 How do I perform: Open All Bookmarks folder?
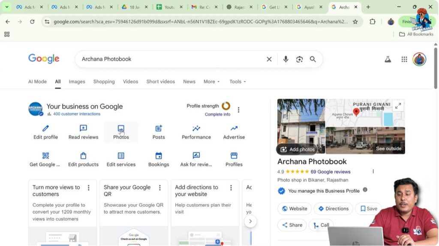tap(416, 34)
